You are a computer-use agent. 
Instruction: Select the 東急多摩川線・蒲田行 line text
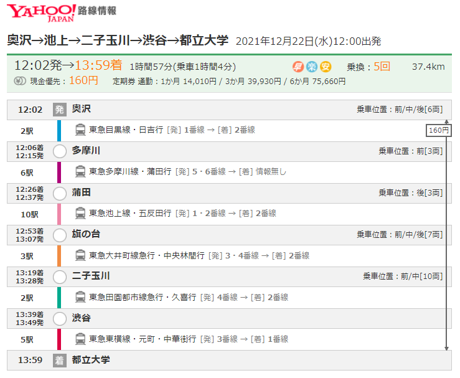(x=130, y=172)
